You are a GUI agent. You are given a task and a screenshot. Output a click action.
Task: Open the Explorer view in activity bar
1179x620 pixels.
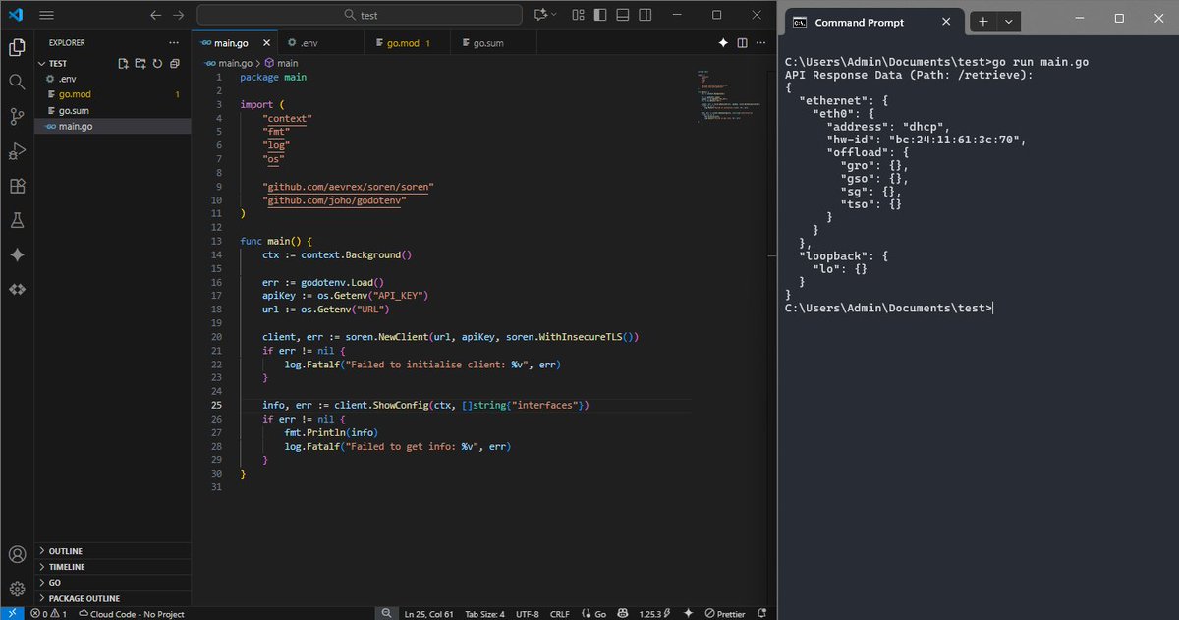click(x=17, y=47)
